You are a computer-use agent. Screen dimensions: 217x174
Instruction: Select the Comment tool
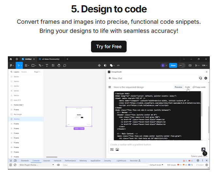click(65, 65)
